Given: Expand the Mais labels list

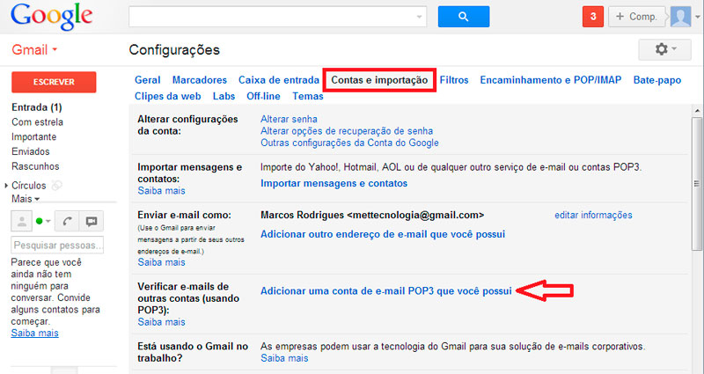Looking at the screenshot, I should 26,199.
